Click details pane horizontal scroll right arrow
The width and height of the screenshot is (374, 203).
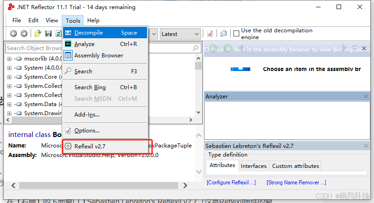[x=185, y=185]
